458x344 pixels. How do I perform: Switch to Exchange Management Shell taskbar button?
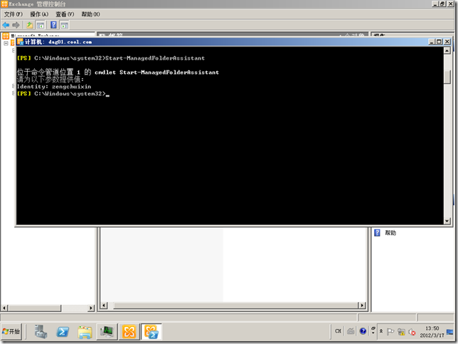click(x=151, y=331)
